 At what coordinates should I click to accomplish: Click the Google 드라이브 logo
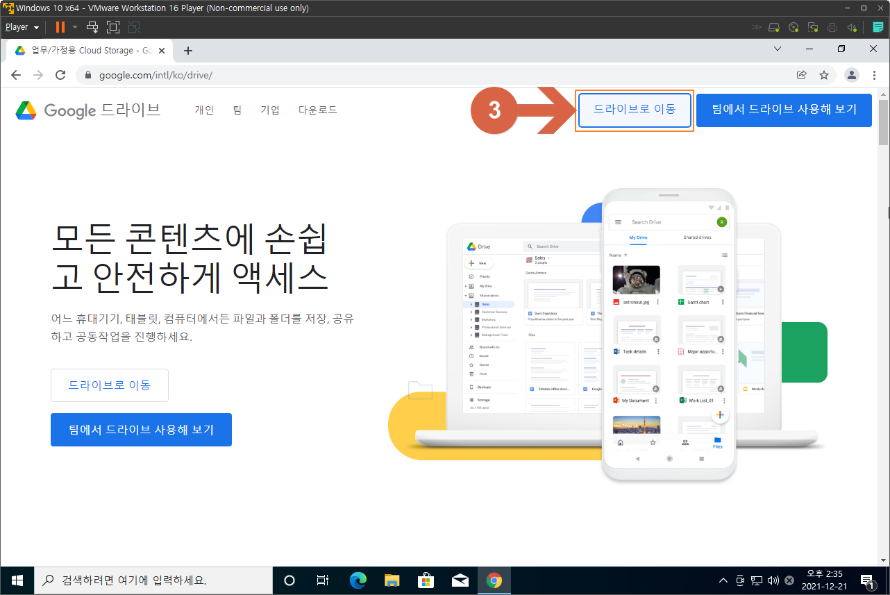point(88,110)
